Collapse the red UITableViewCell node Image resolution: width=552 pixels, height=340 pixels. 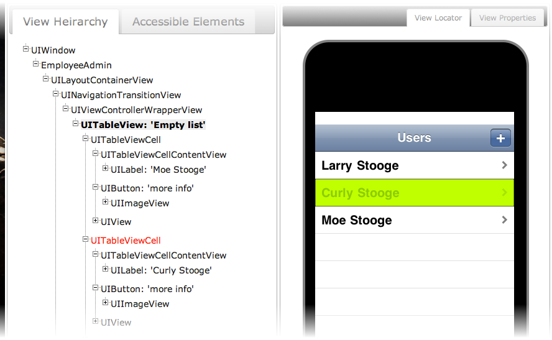click(85, 239)
